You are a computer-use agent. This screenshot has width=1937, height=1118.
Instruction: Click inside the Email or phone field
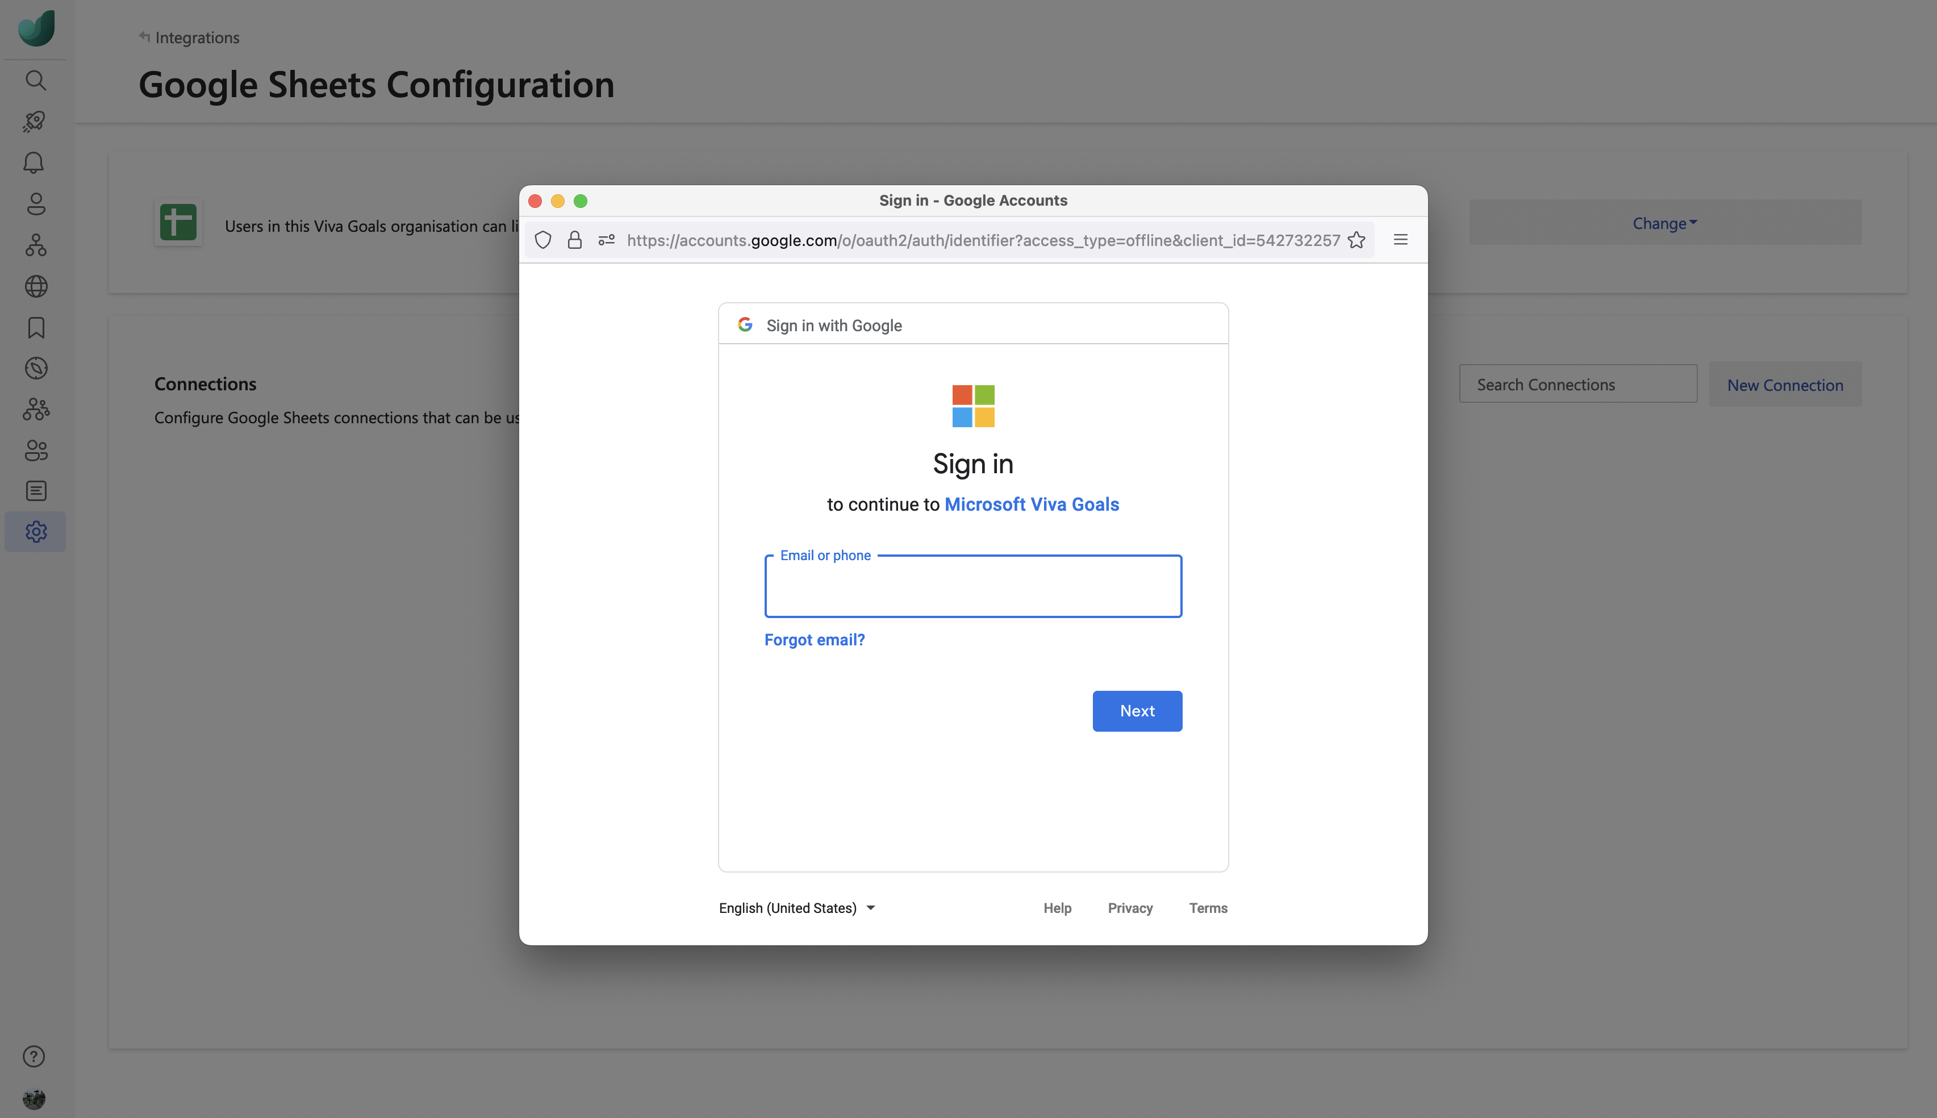pyautogui.click(x=972, y=587)
